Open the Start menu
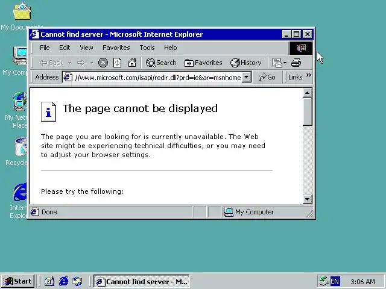386x289 pixels. [17, 281]
